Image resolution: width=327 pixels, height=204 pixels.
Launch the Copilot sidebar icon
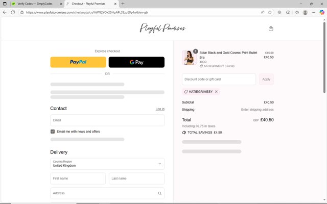coord(322,12)
